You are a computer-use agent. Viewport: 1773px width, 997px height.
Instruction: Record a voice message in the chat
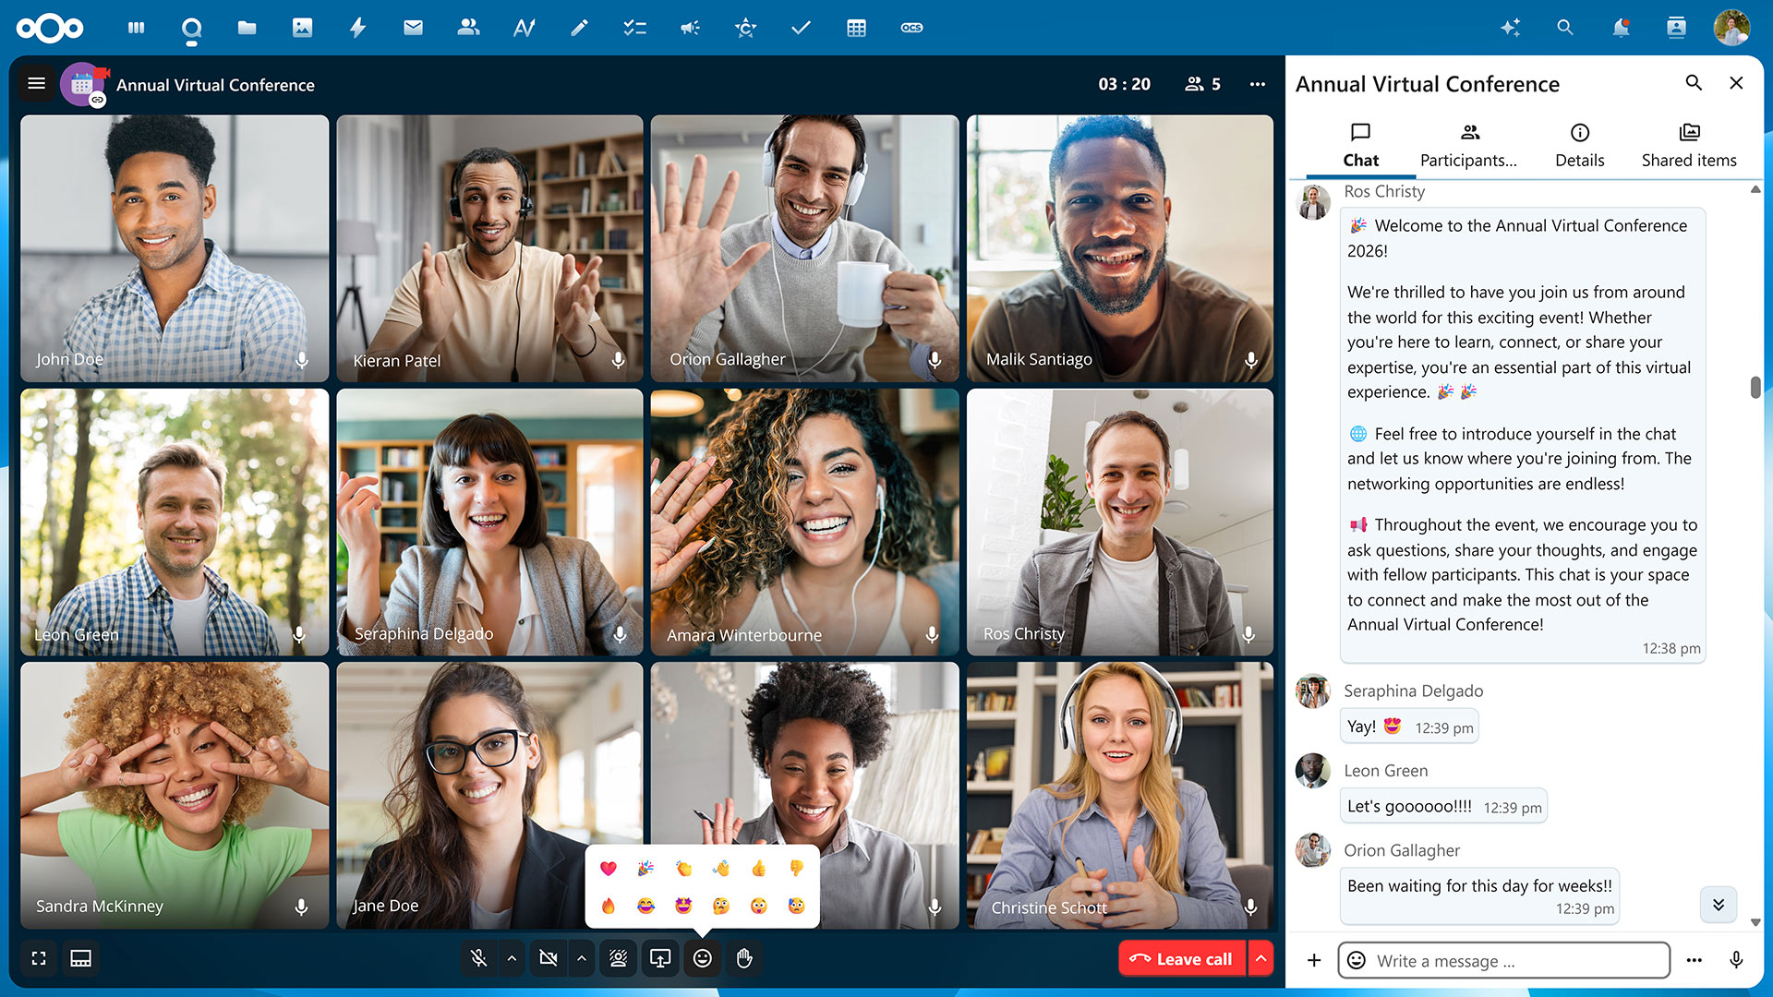(x=1734, y=960)
